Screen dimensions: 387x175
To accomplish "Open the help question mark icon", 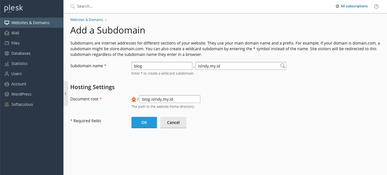I will (376, 6).
